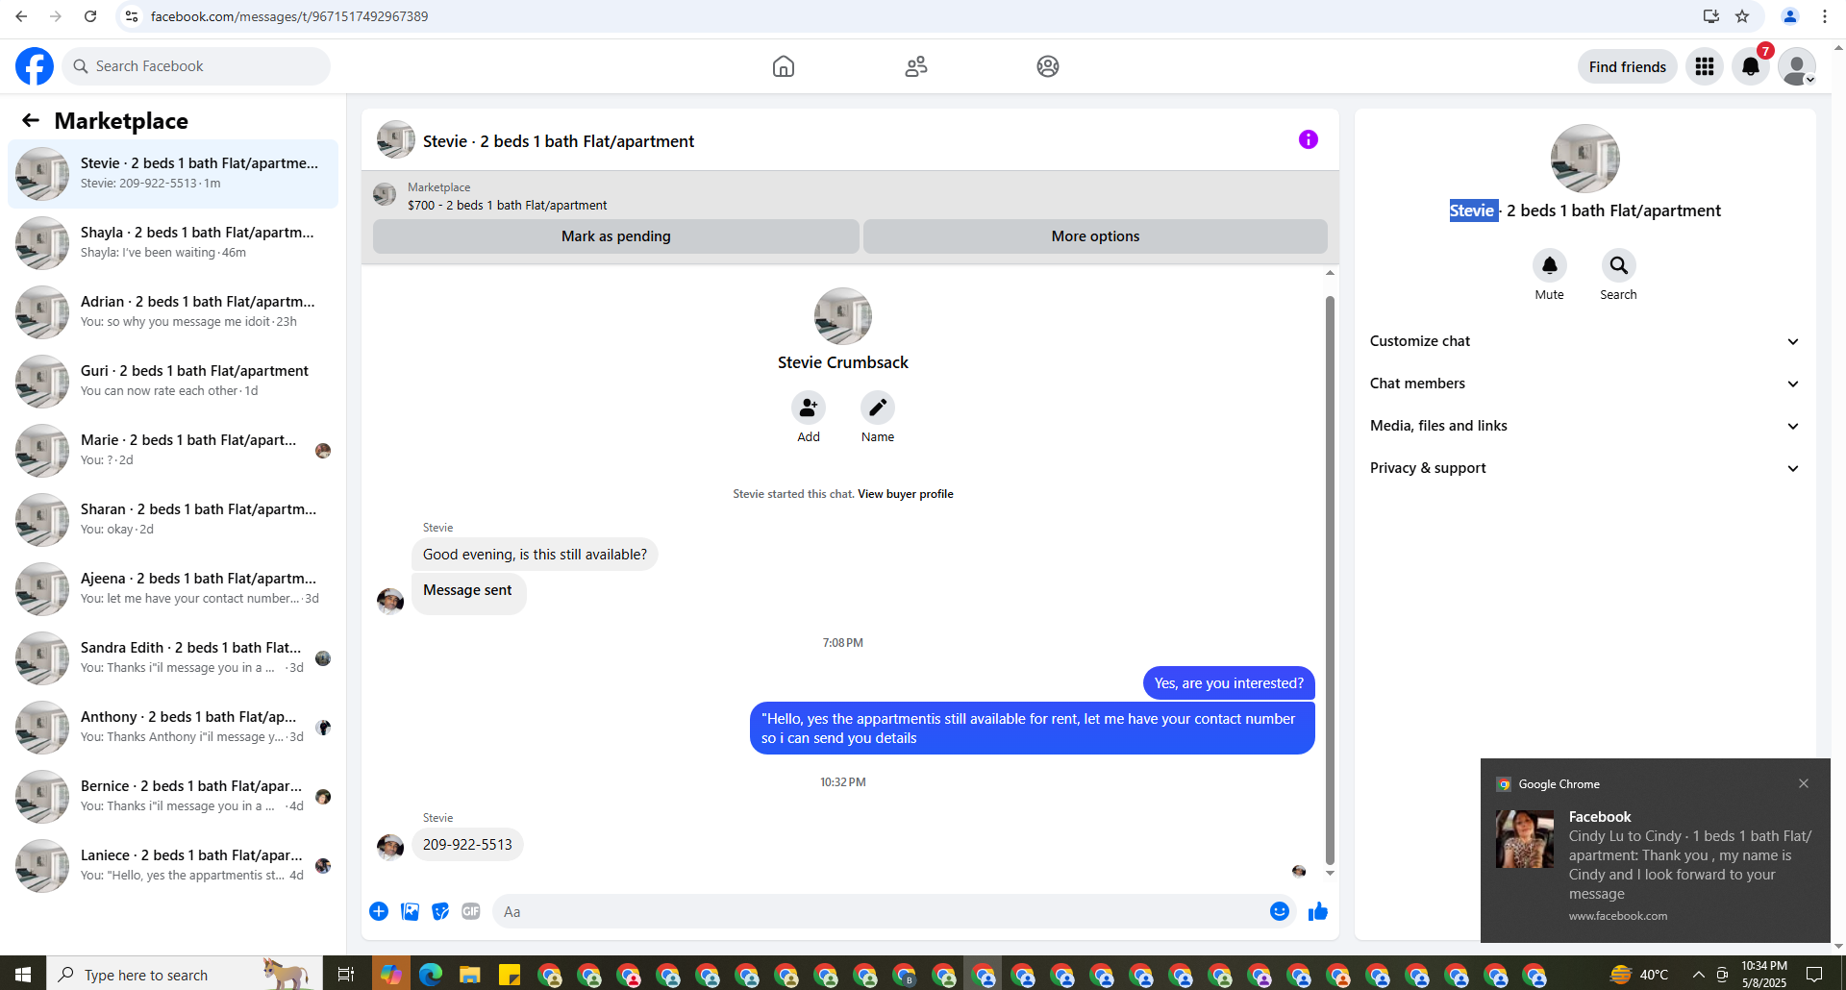Screen dimensions: 1846x990
Task: Open the emoji picker in message box
Action: tap(1280, 911)
